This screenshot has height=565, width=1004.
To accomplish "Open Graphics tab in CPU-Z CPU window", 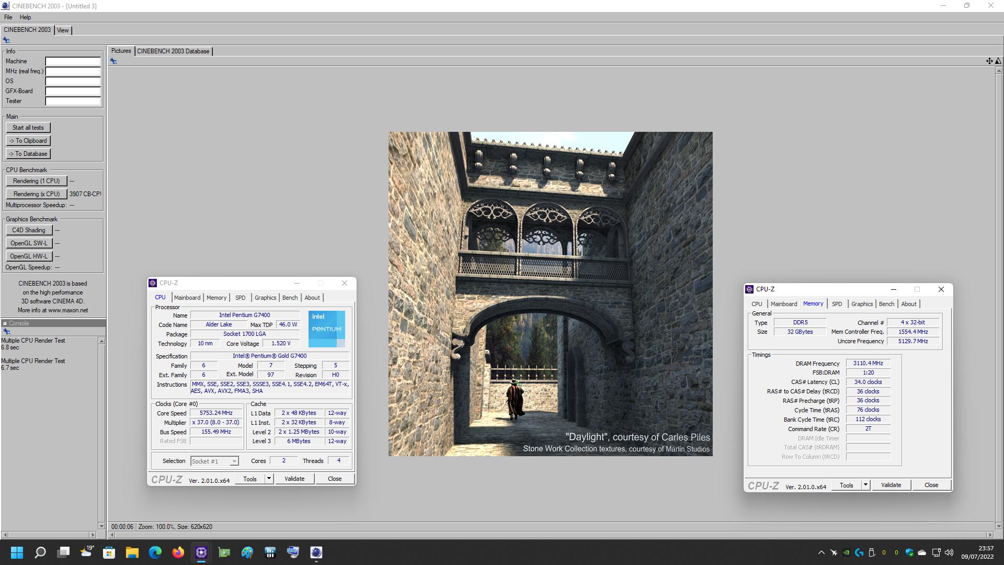I will click(265, 298).
